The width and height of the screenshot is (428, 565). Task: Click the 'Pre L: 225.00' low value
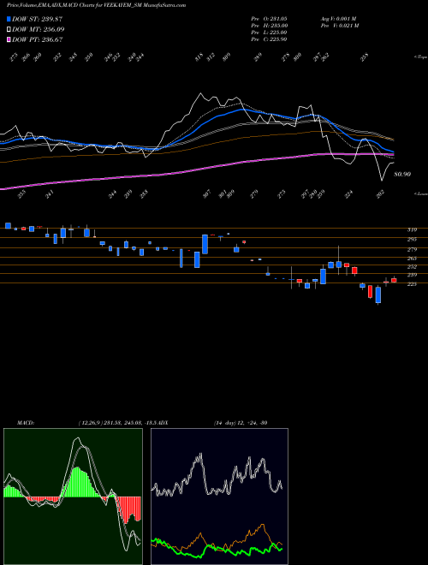pyautogui.click(x=269, y=32)
